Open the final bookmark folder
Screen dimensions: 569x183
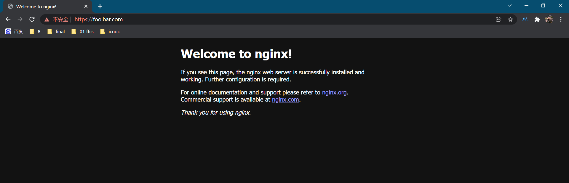(56, 31)
